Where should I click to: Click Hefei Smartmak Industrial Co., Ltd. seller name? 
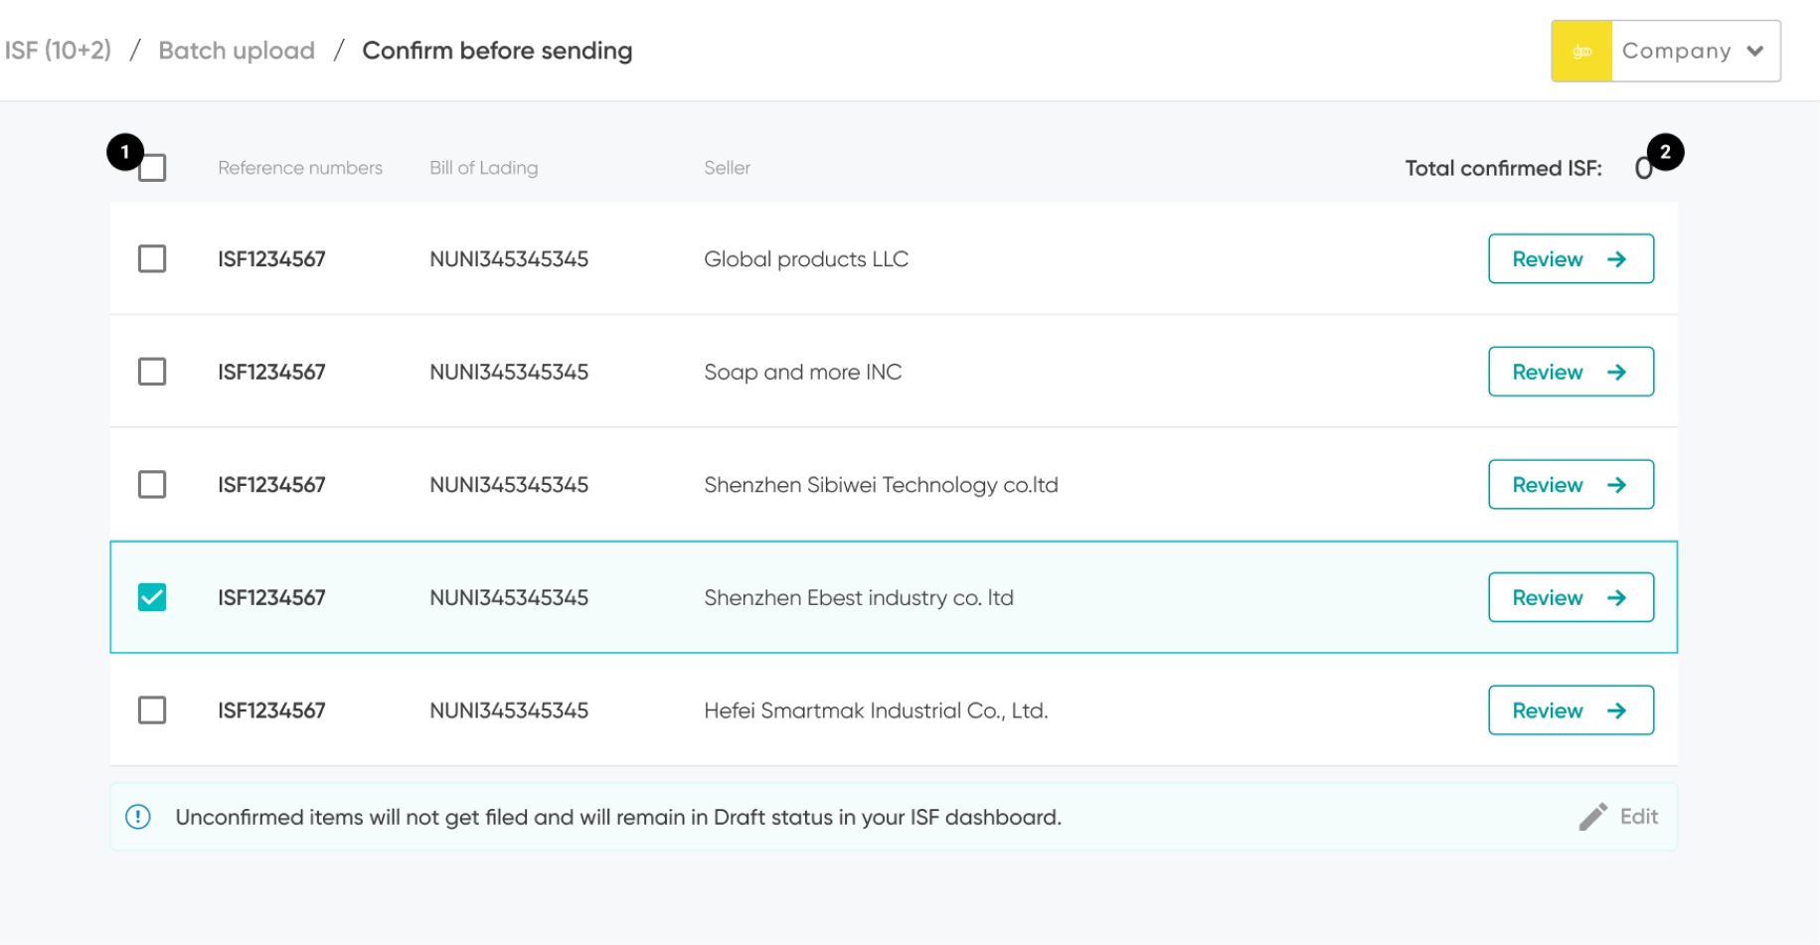tap(876, 710)
